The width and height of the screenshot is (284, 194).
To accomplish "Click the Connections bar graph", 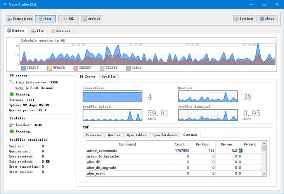I will (113, 96).
